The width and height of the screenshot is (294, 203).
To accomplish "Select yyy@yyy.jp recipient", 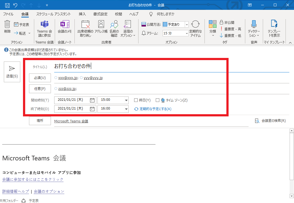I will pyautogui.click(x=93, y=78).
